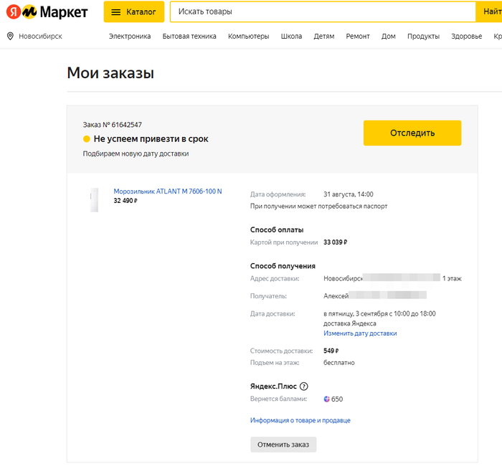Click the yellow status dot of the order
Screen dimensions: 502x469
(87, 139)
